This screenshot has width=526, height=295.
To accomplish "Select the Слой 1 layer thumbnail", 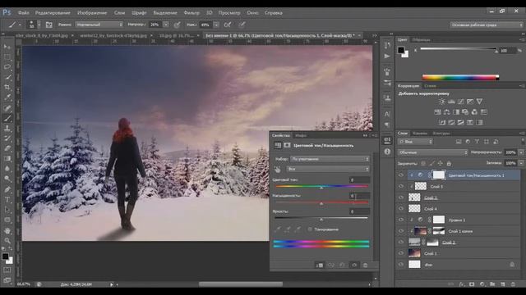I will (414, 253).
